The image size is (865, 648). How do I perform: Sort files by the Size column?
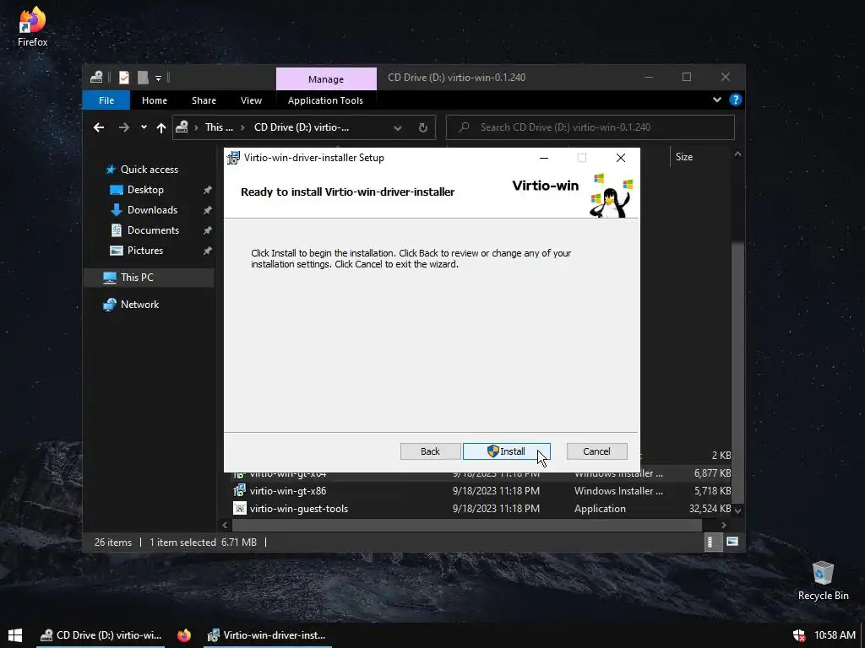[x=684, y=157]
